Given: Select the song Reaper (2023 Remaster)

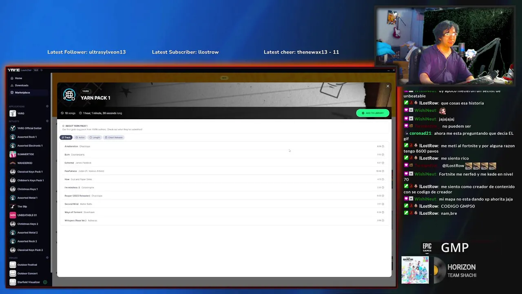Looking at the screenshot, I should (x=224, y=196).
